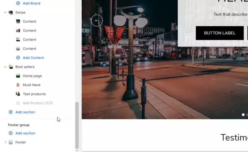The image size is (248, 152).
Task: Click the previous slide arrow on preview
Action: click(97, 20)
